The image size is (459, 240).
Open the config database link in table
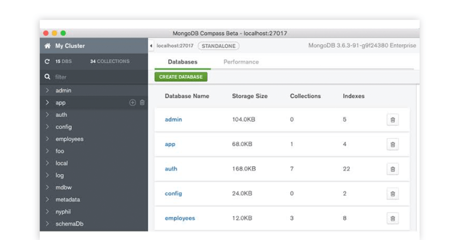pyautogui.click(x=173, y=193)
